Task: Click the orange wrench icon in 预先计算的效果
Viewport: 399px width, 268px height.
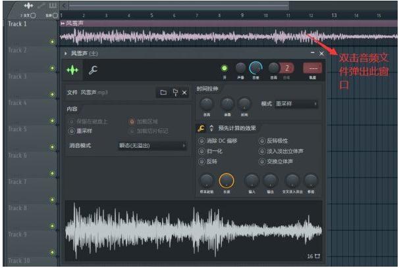Action: (x=201, y=129)
